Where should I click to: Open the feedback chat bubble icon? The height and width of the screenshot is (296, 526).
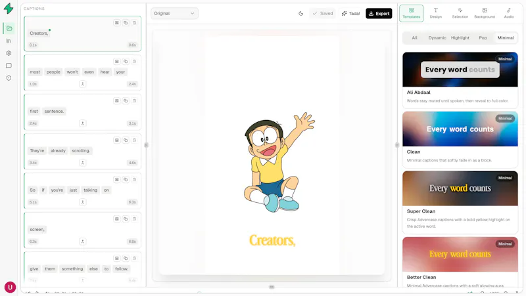(x=9, y=66)
